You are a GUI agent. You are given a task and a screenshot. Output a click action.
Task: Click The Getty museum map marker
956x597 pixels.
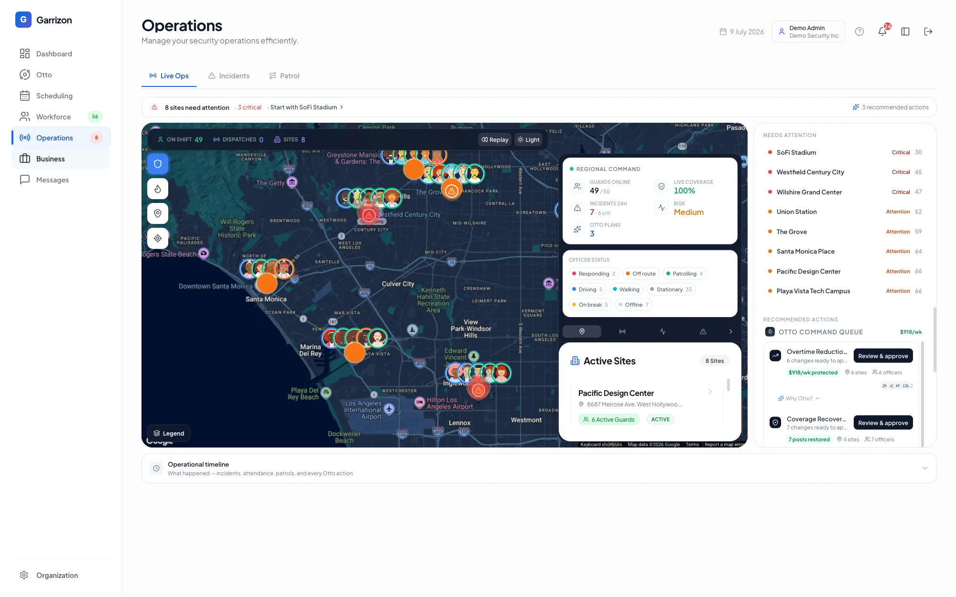coord(292,182)
